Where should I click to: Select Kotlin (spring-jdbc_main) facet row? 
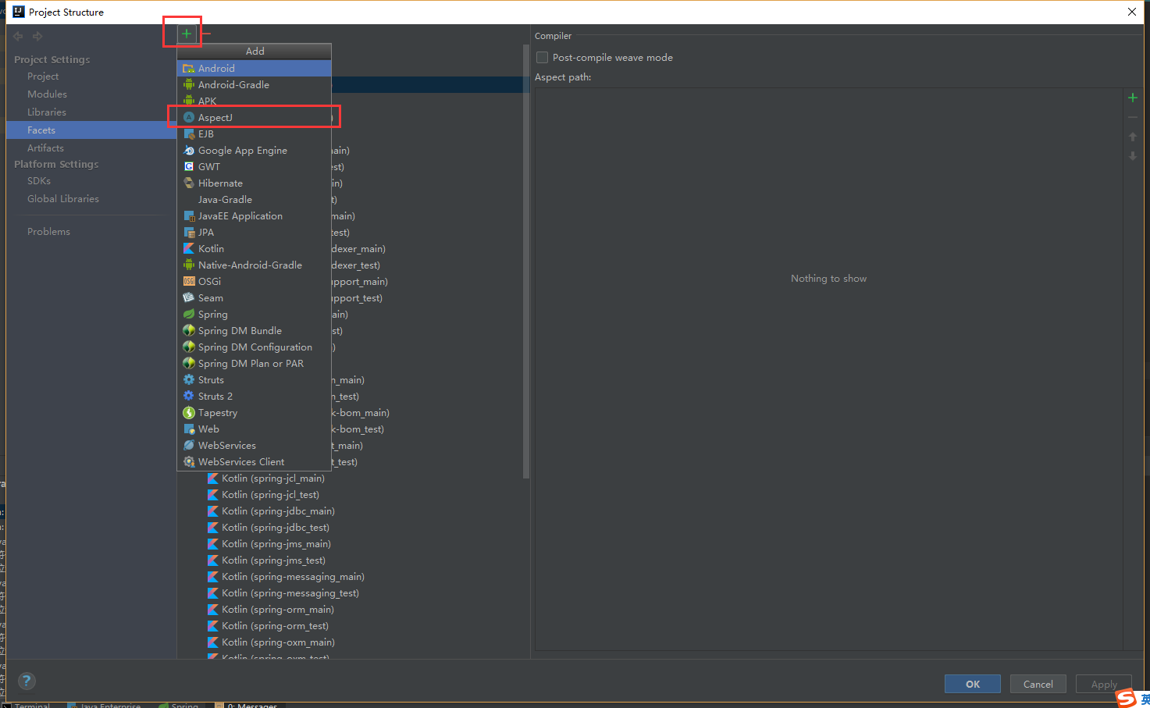350,511
